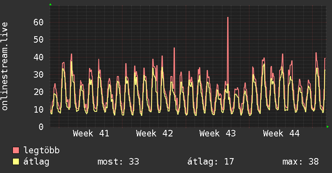Click the y-axis label '10'
The image size is (332, 173).
coord(38,109)
